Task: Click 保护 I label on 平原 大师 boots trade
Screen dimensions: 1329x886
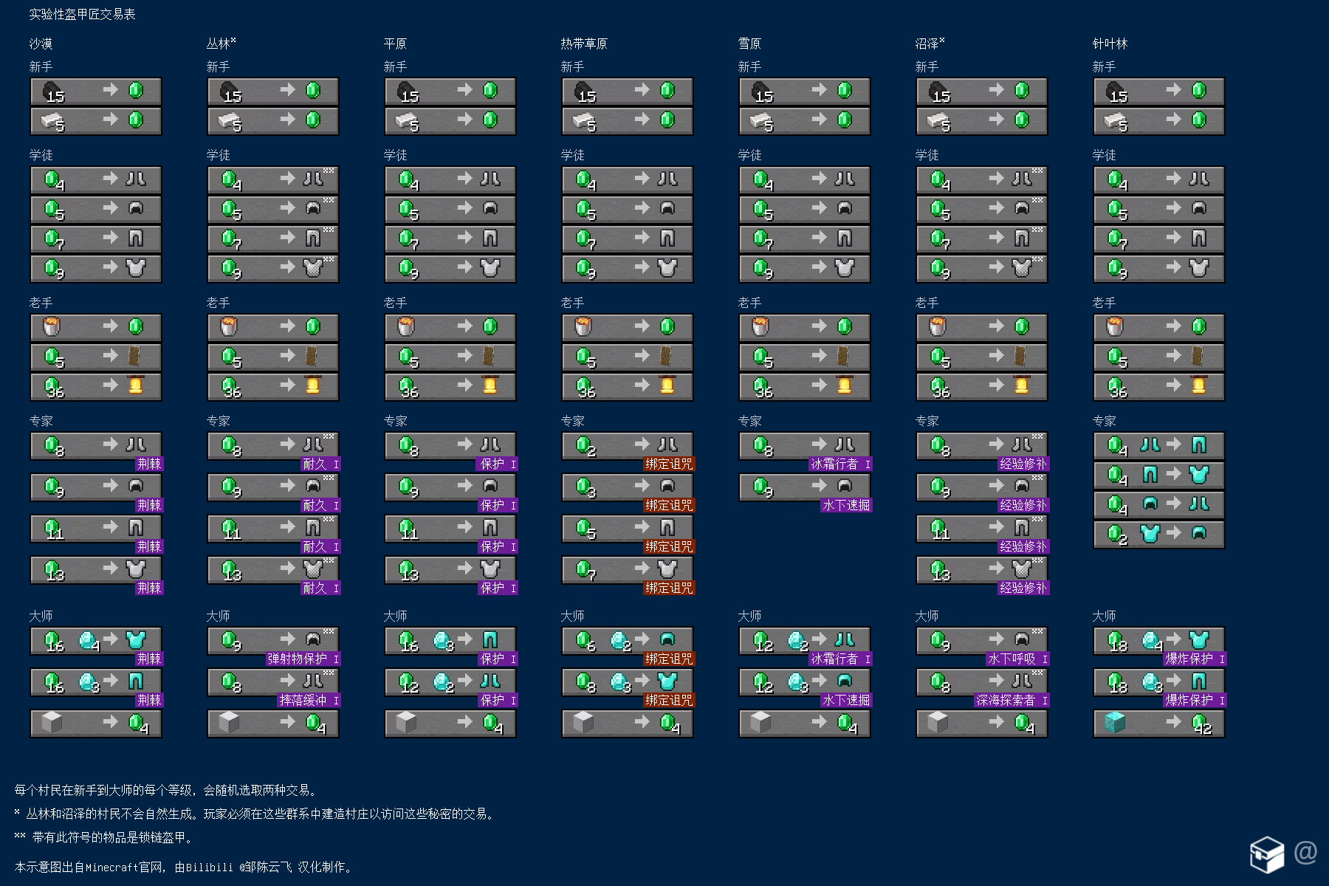Action: (x=498, y=700)
